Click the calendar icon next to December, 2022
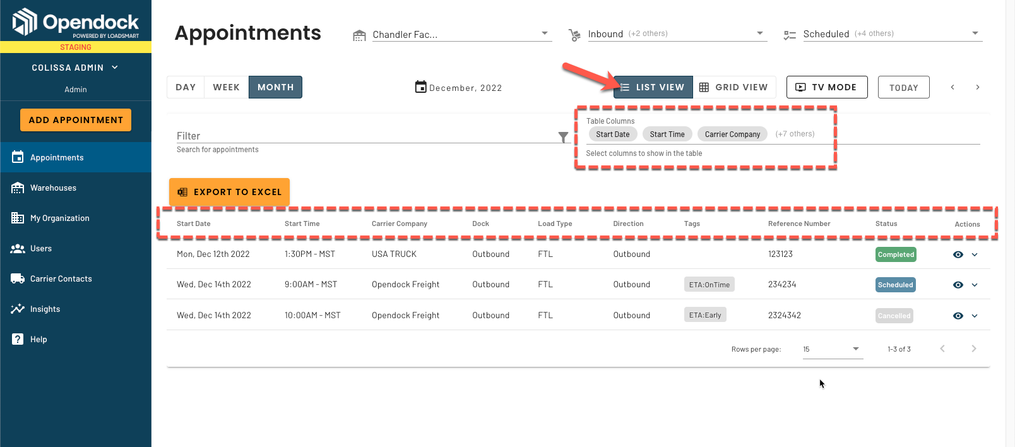The width and height of the screenshot is (1015, 447). 421,86
